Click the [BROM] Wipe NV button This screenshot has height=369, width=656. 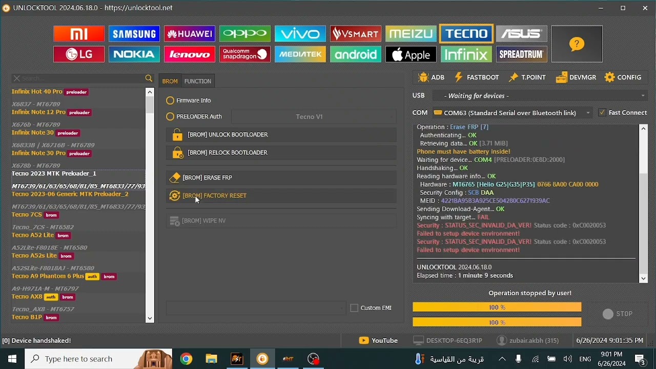click(281, 221)
